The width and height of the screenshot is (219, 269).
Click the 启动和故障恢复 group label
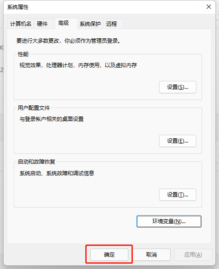[x=36, y=162]
